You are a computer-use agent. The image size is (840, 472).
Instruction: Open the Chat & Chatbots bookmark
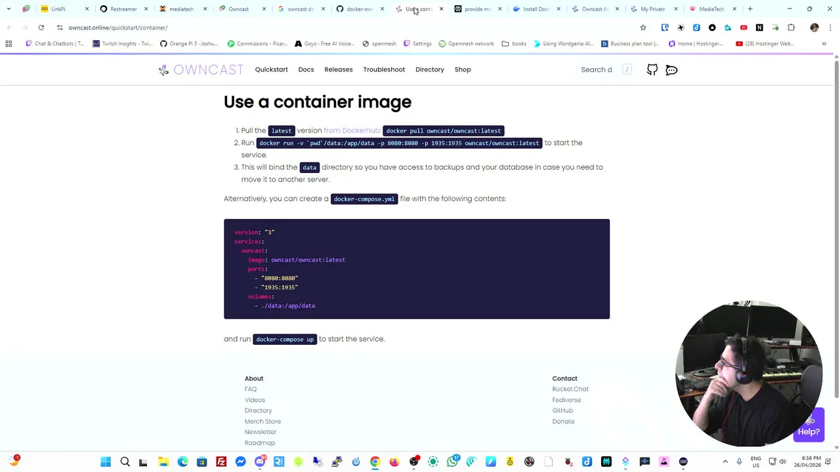[55, 44]
